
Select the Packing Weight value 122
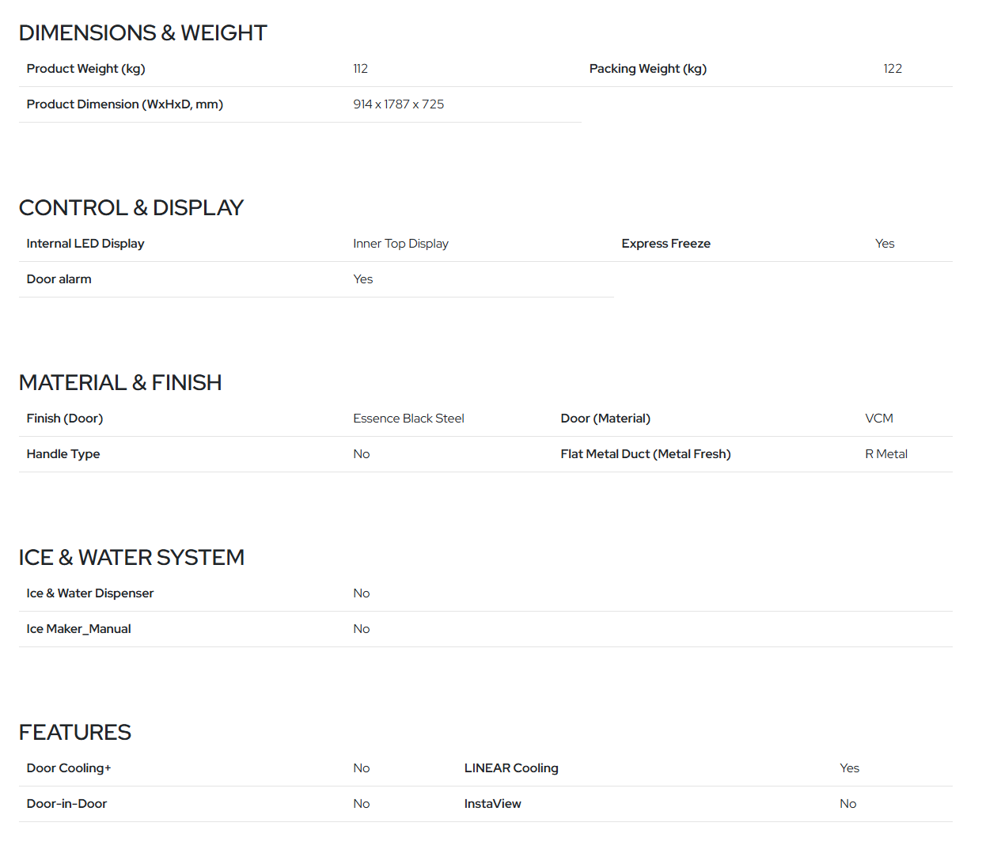click(x=892, y=69)
